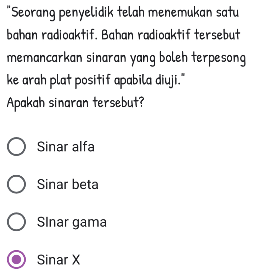Pick the Sinar gama radio button
This screenshot has height=275, width=254.
click(x=16, y=222)
